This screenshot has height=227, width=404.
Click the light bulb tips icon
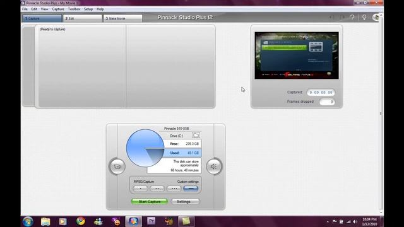point(364,18)
